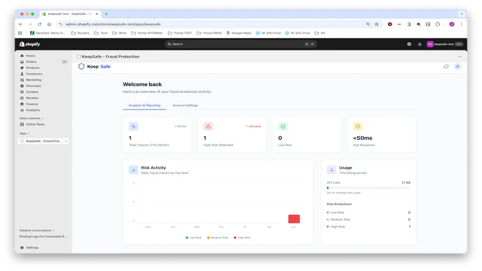Open the three-dot app options menu
The image size is (482, 271).
[460, 57]
